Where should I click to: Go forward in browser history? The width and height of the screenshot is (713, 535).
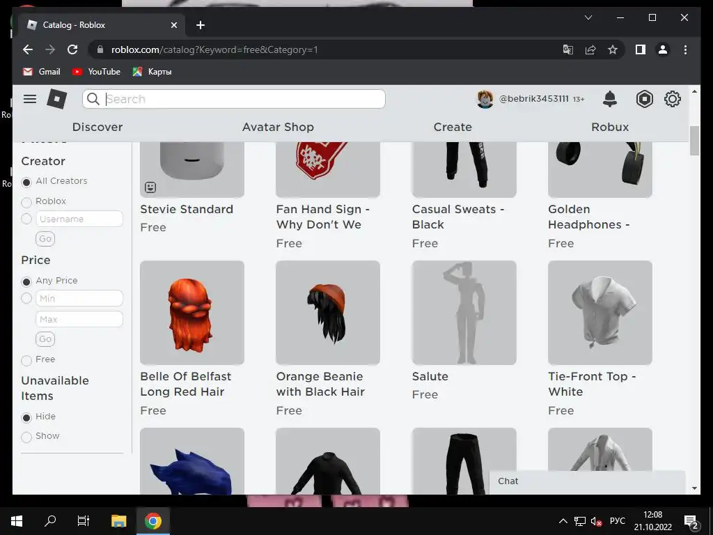(50, 49)
